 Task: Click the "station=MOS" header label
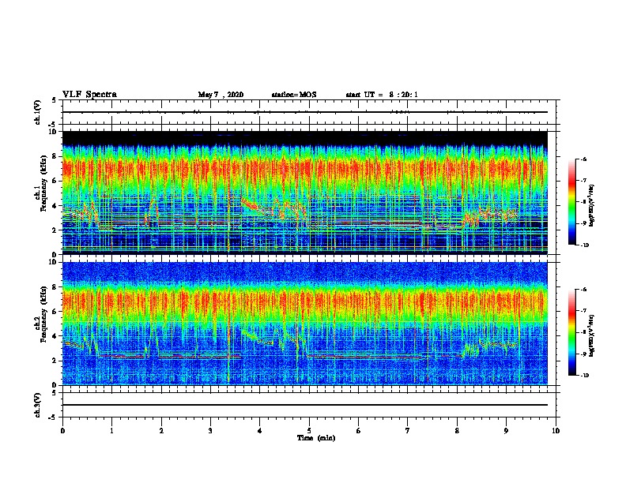point(294,95)
